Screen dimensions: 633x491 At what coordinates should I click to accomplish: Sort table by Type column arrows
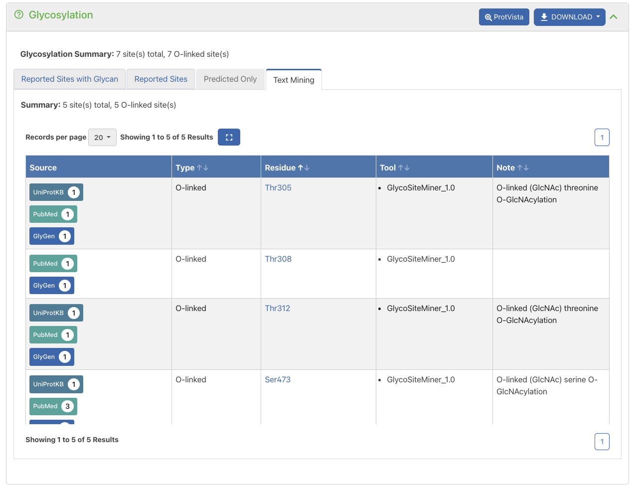(x=202, y=168)
